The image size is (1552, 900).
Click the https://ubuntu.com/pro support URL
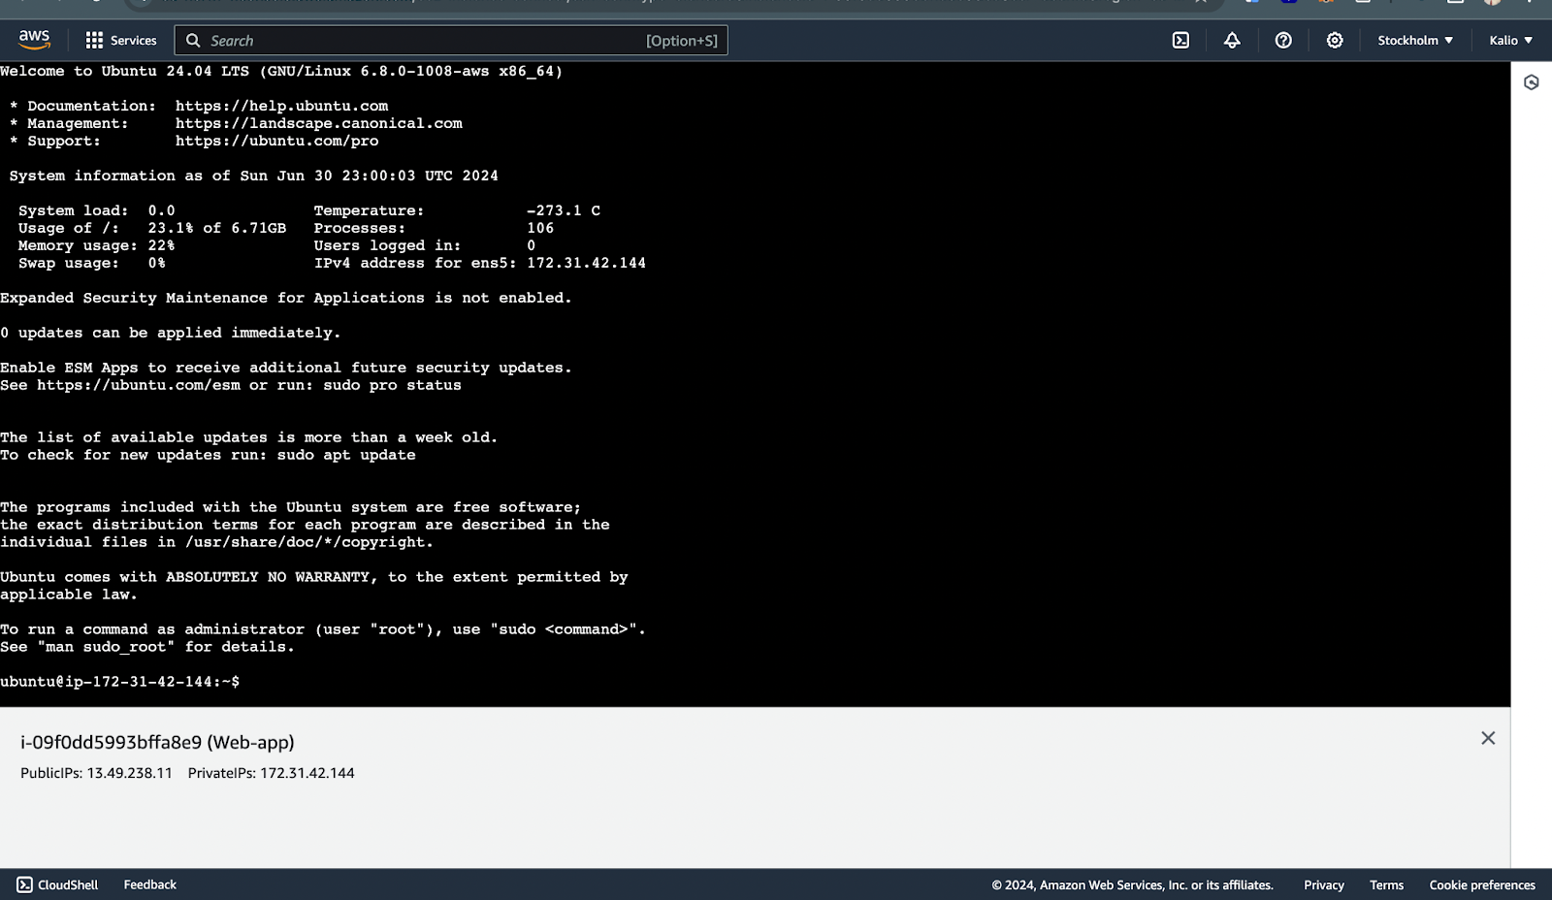coord(277,141)
